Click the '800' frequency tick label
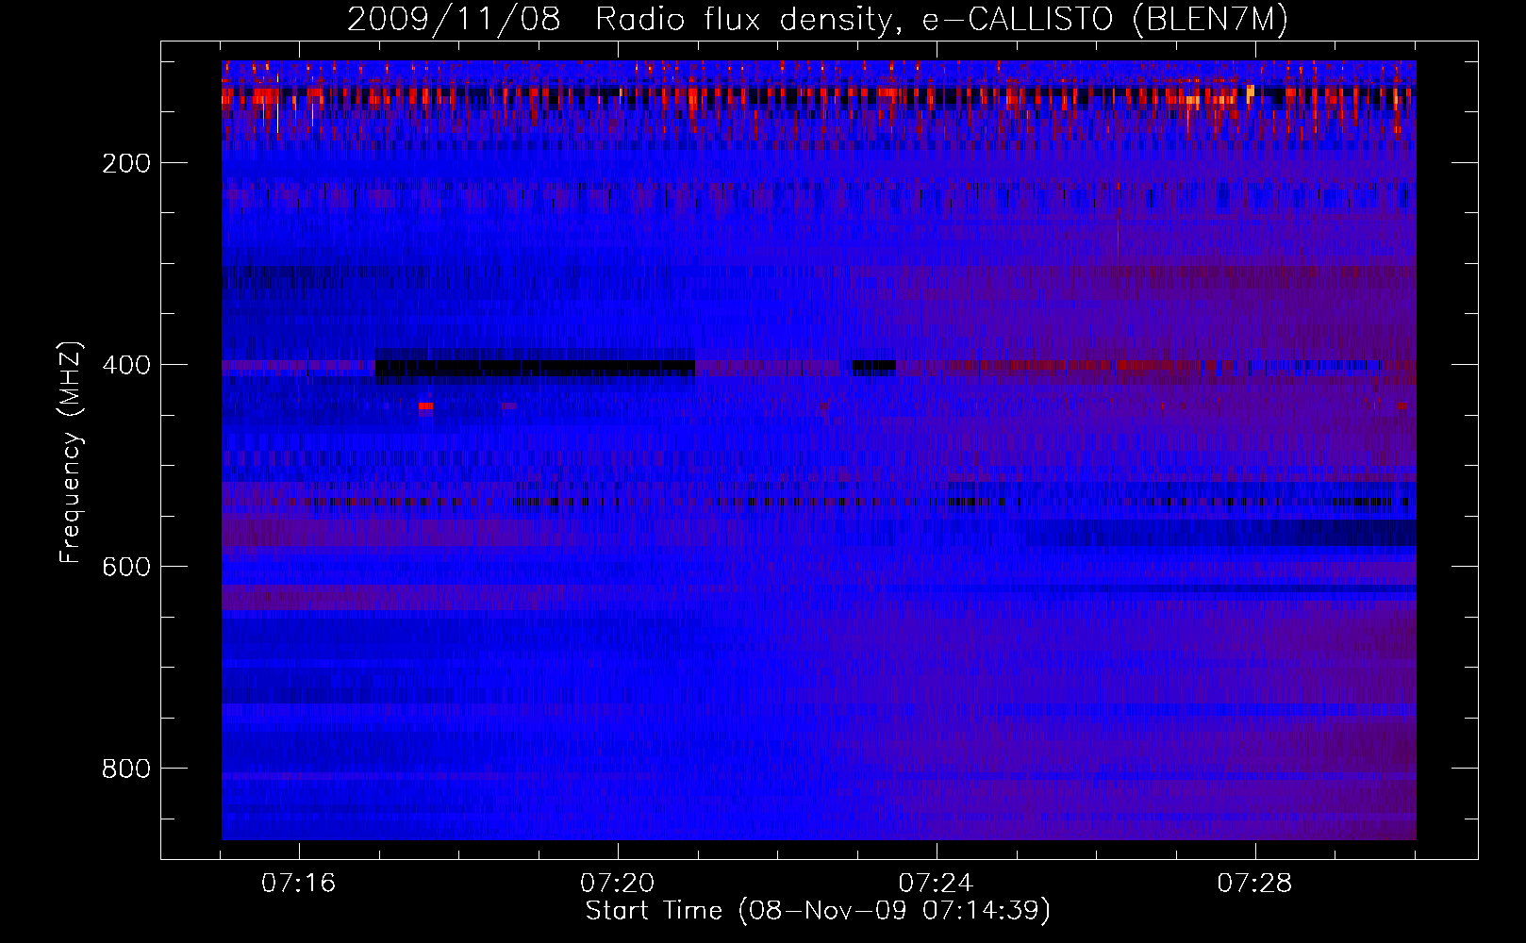Image resolution: width=1526 pixels, height=943 pixels. pos(126,769)
